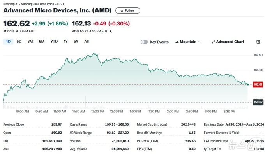The image size is (265, 154).
Task: Select the 3M chart range
Action: click(30, 42)
